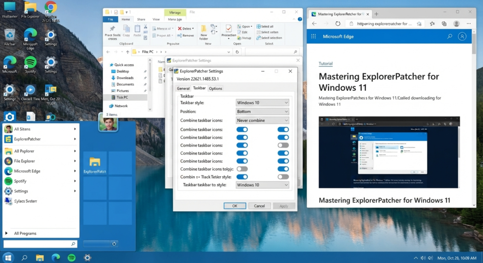Switch to the Options tab in ExplorerPatcher Settings
This screenshot has height=263, width=483.
coord(215,88)
